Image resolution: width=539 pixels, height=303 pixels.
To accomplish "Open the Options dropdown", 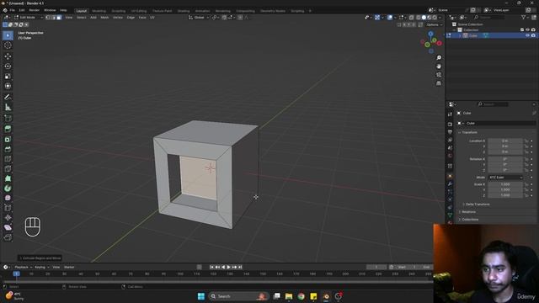I will (435, 24).
